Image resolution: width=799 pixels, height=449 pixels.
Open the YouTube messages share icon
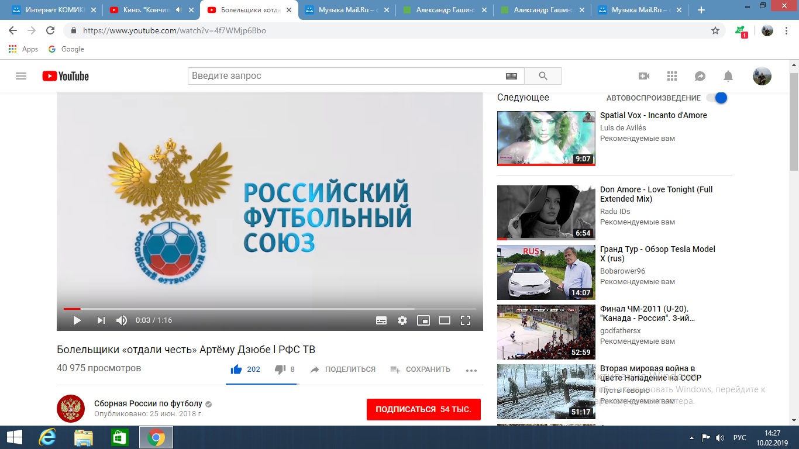pos(700,76)
